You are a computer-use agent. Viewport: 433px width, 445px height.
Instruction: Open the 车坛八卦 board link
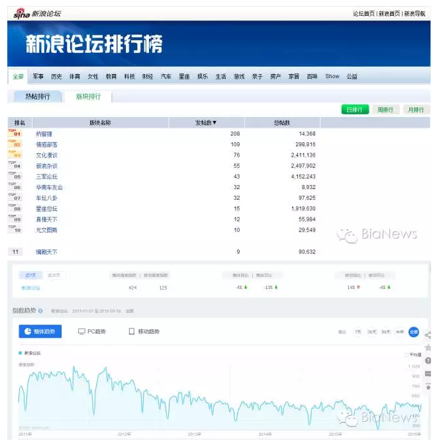(46, 198)
